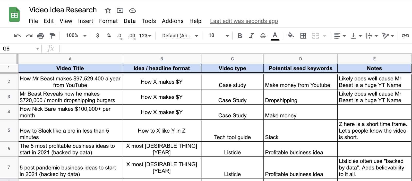Open the Help menu
This screenshot has height=181, width=412.
pos(195,21)
